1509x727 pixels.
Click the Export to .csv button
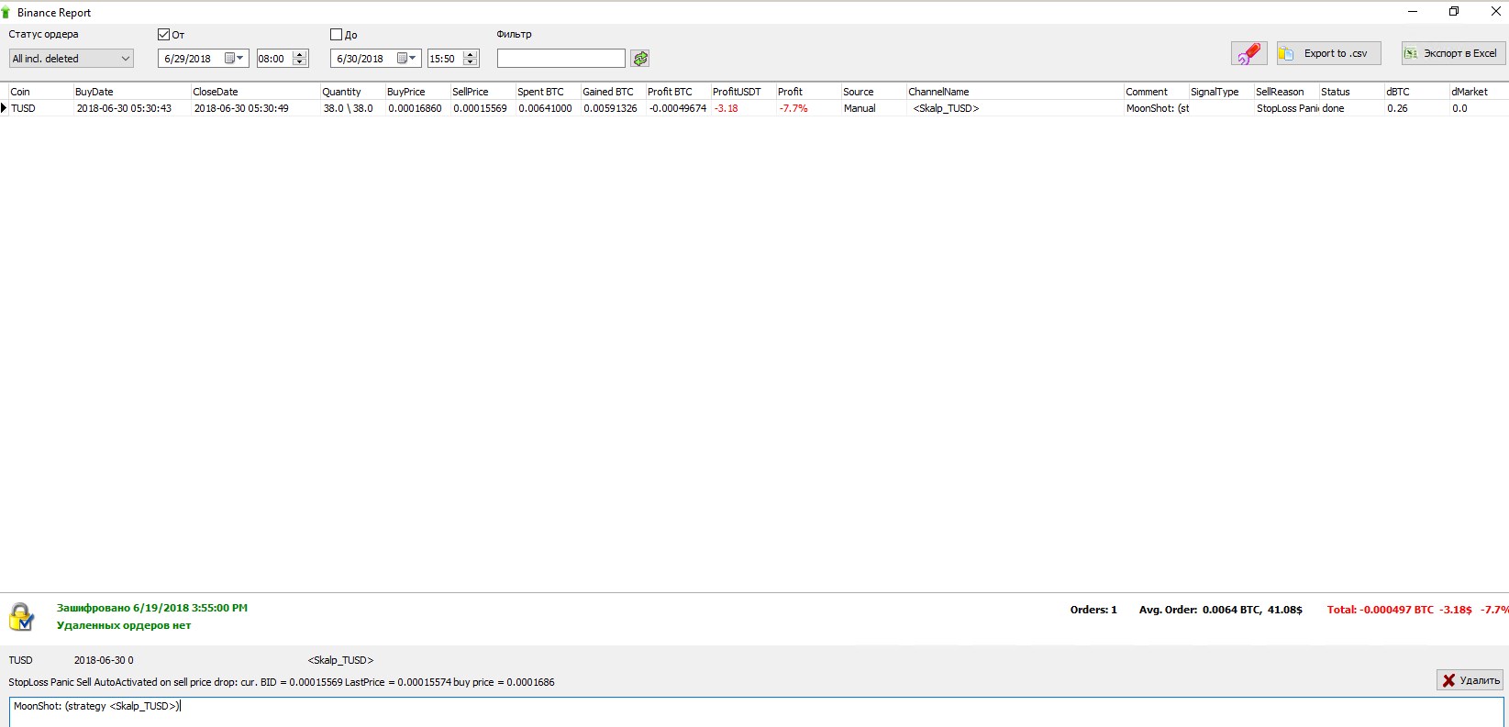[1328, 53]
